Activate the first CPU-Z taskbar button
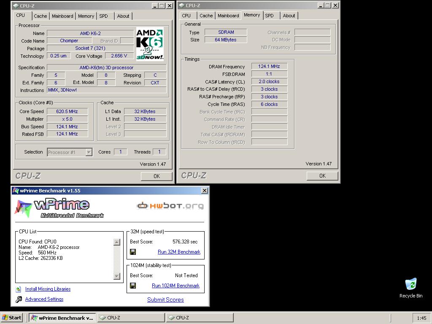This screenshot has width=432, height=324. [x=131, y=318]
